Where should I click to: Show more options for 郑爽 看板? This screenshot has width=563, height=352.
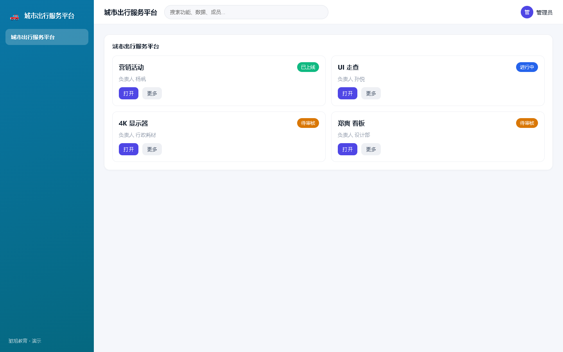point(371,149)
